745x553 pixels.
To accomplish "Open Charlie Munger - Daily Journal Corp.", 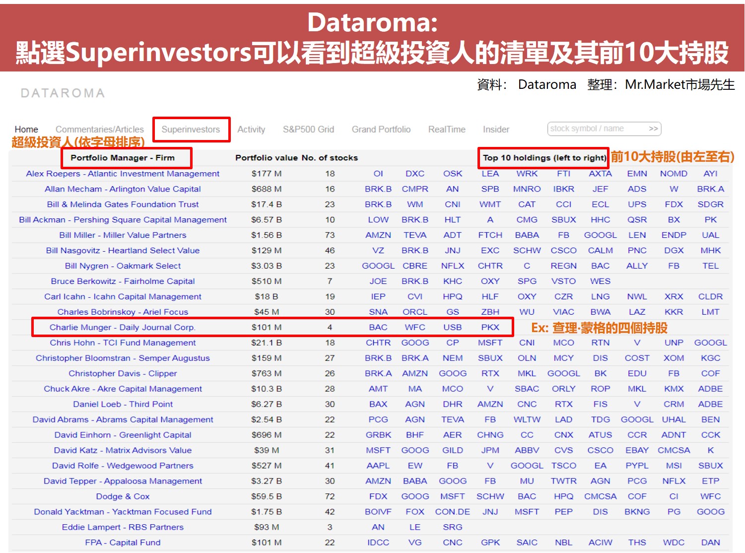I will (123, 327).
